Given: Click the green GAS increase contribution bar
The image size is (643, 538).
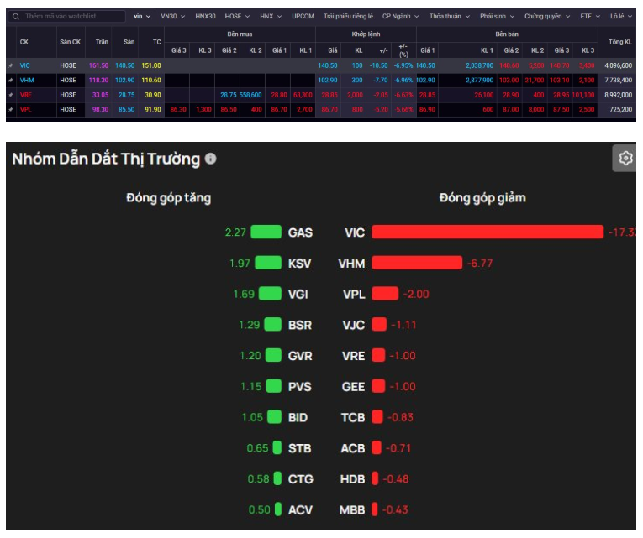Looking at the screenshot, I should pyautogui.click(x=266, y=232).
